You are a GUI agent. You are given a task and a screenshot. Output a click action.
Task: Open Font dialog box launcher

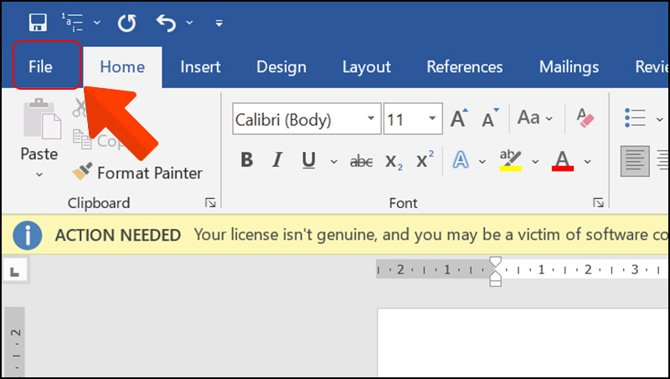[x=598, y=203]
